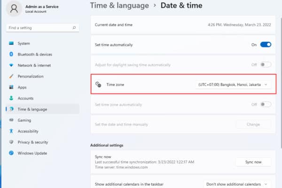Screen dimensions: 282x188
Task: Expand Don't show additional calendars dropdown
Action: (x=237, y=184)
